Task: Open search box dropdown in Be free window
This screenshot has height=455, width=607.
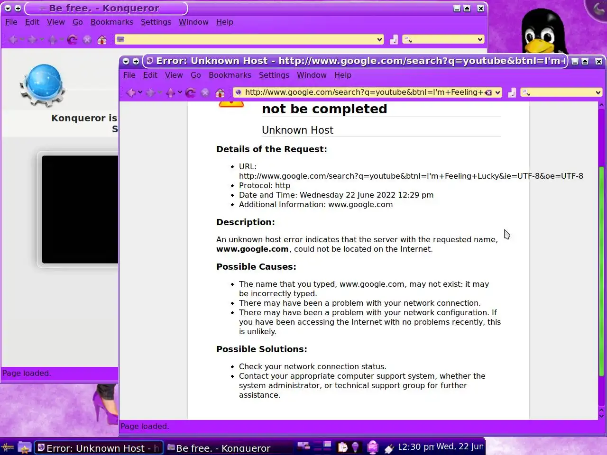Action: pyautogui.click(x=480, y=39)
